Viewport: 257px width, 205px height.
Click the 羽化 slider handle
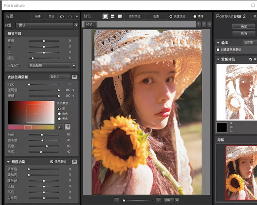point(29,84)
